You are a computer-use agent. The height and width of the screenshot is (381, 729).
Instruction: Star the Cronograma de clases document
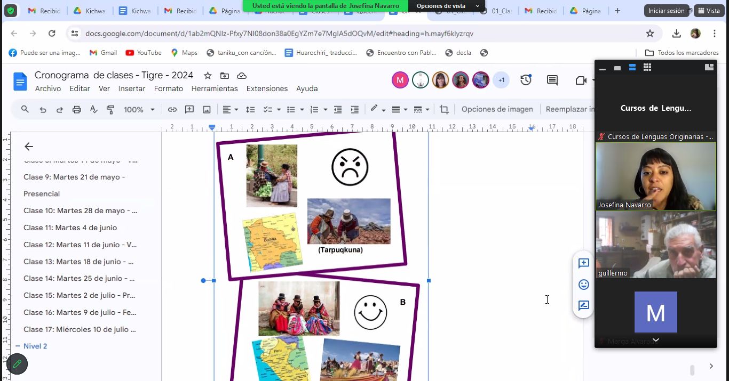click(x=208, y=76)
